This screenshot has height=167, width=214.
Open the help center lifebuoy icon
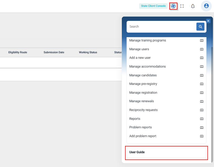click(173, 6)
